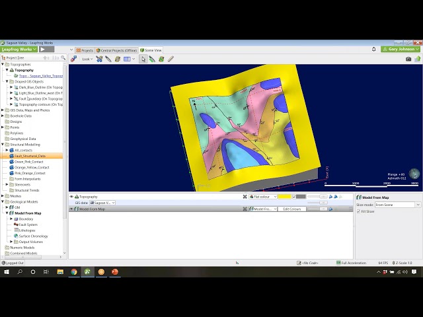Click the project tree sort arrows icon
The image size is (423, 317).
(46, 57)
